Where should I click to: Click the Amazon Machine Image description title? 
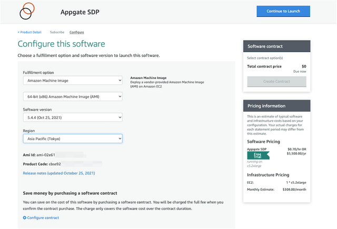coord(148,78)
